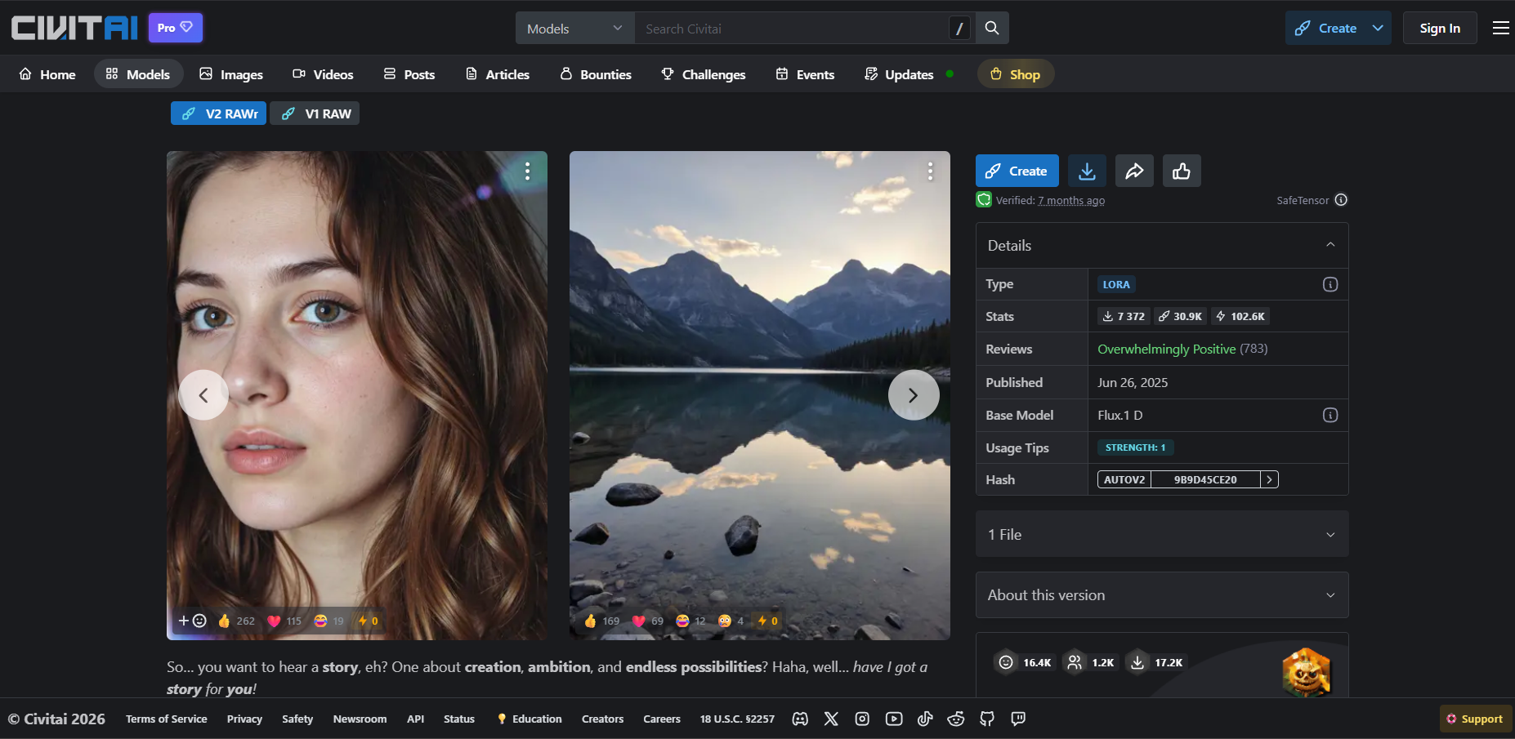
Task: Open the Education footer link
Action: [x=529, y=719]
